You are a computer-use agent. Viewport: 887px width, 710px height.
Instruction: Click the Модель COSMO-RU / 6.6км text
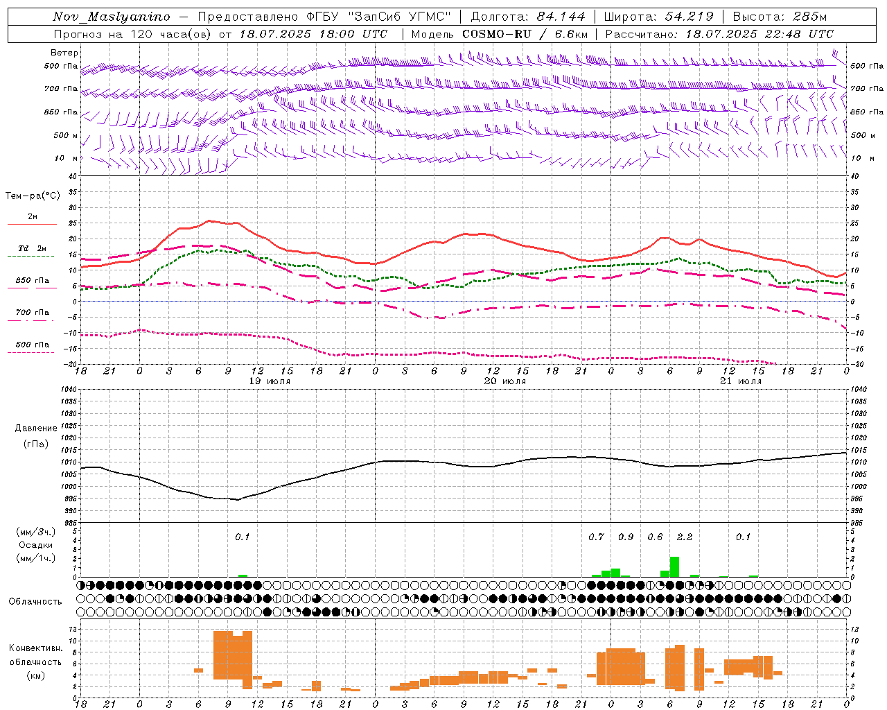[x=500, y=34]
